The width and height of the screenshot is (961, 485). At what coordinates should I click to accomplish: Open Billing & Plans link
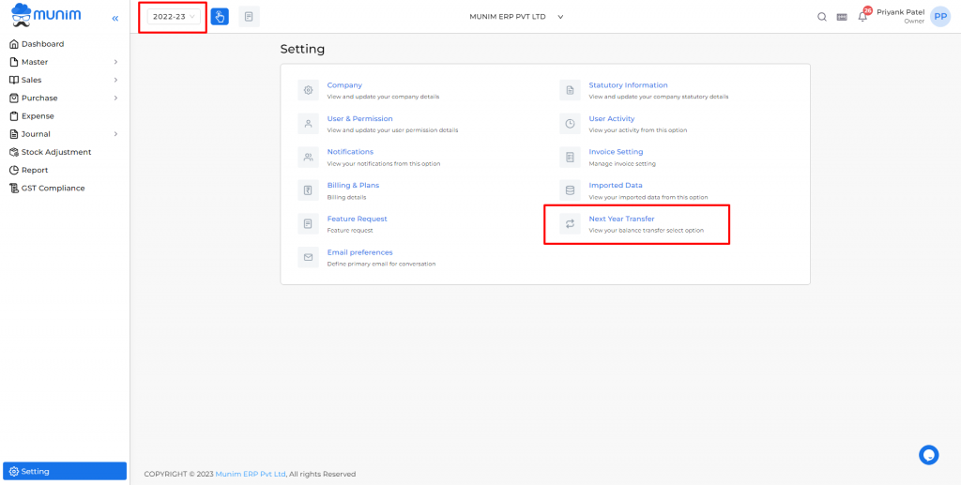point(353,186)
